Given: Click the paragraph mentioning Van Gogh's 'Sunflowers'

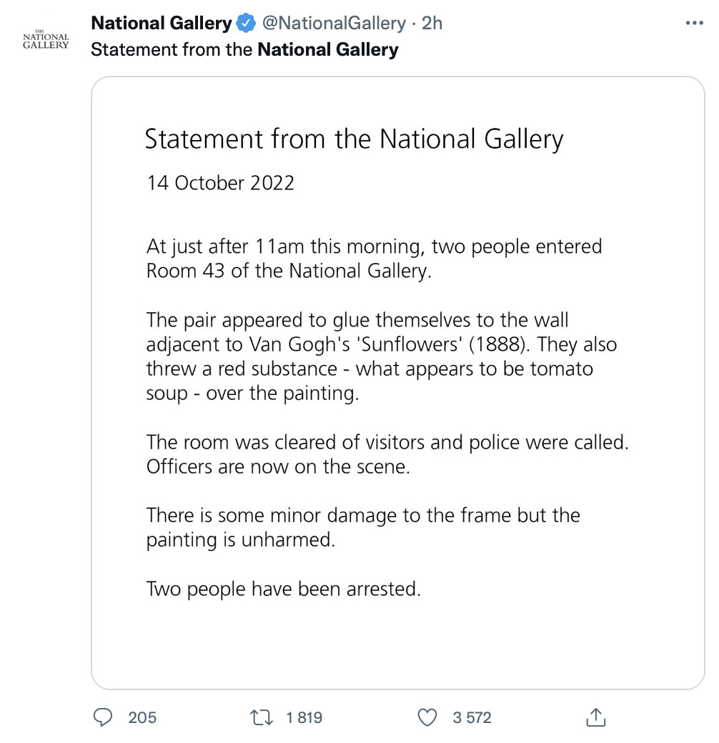Looking at the screenshot, I should coord(382,356).
